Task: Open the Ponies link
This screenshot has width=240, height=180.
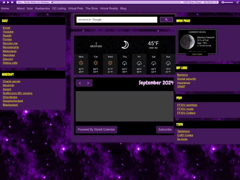Action: (x=7, y=40)
